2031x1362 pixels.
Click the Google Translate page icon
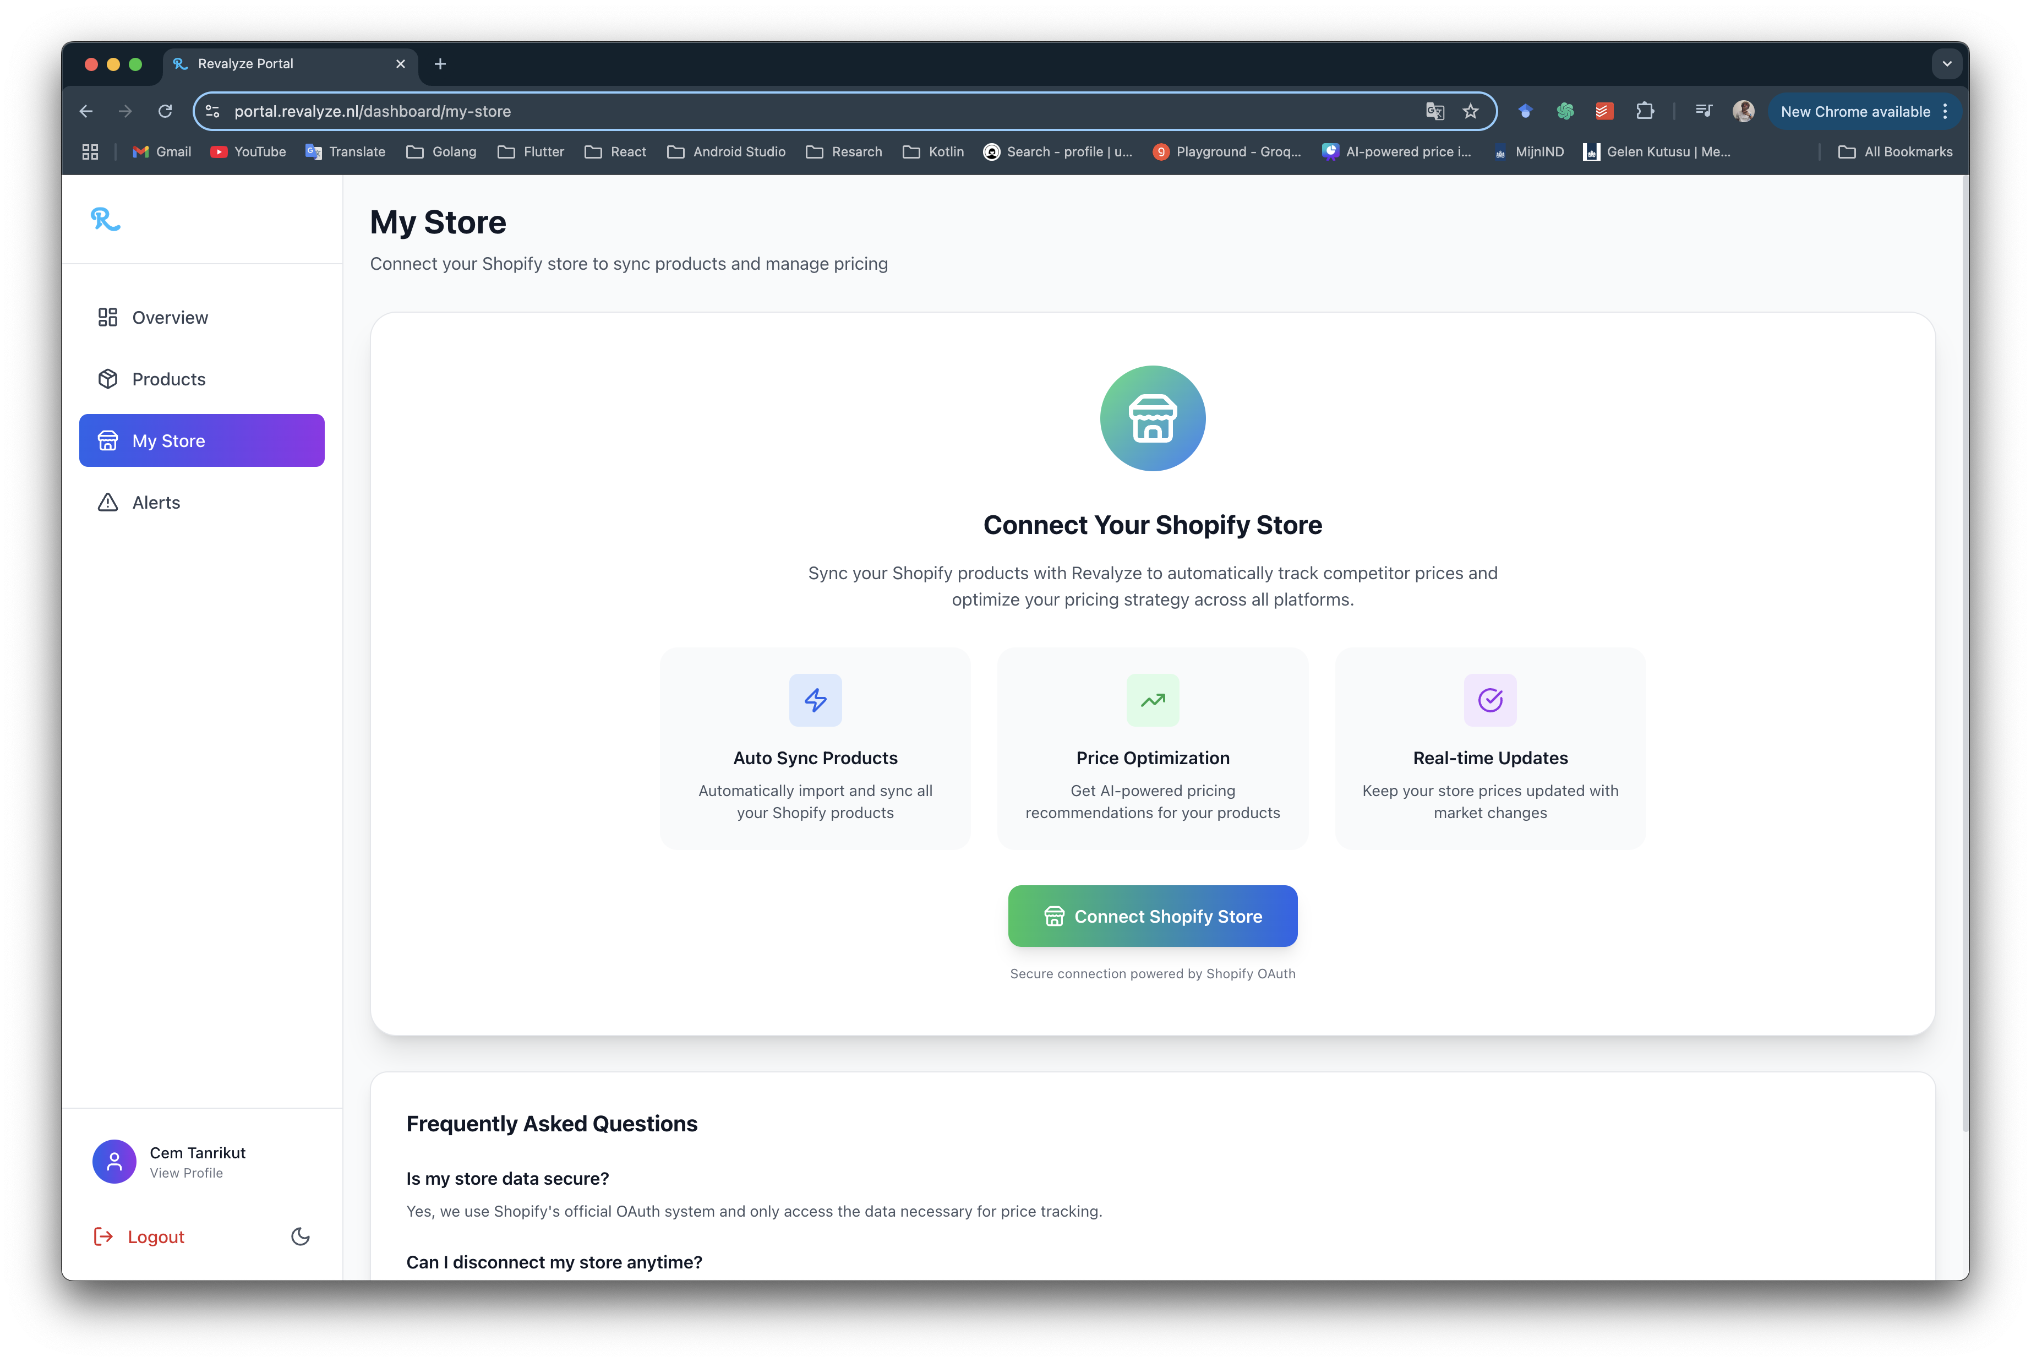click(1434, 111)
